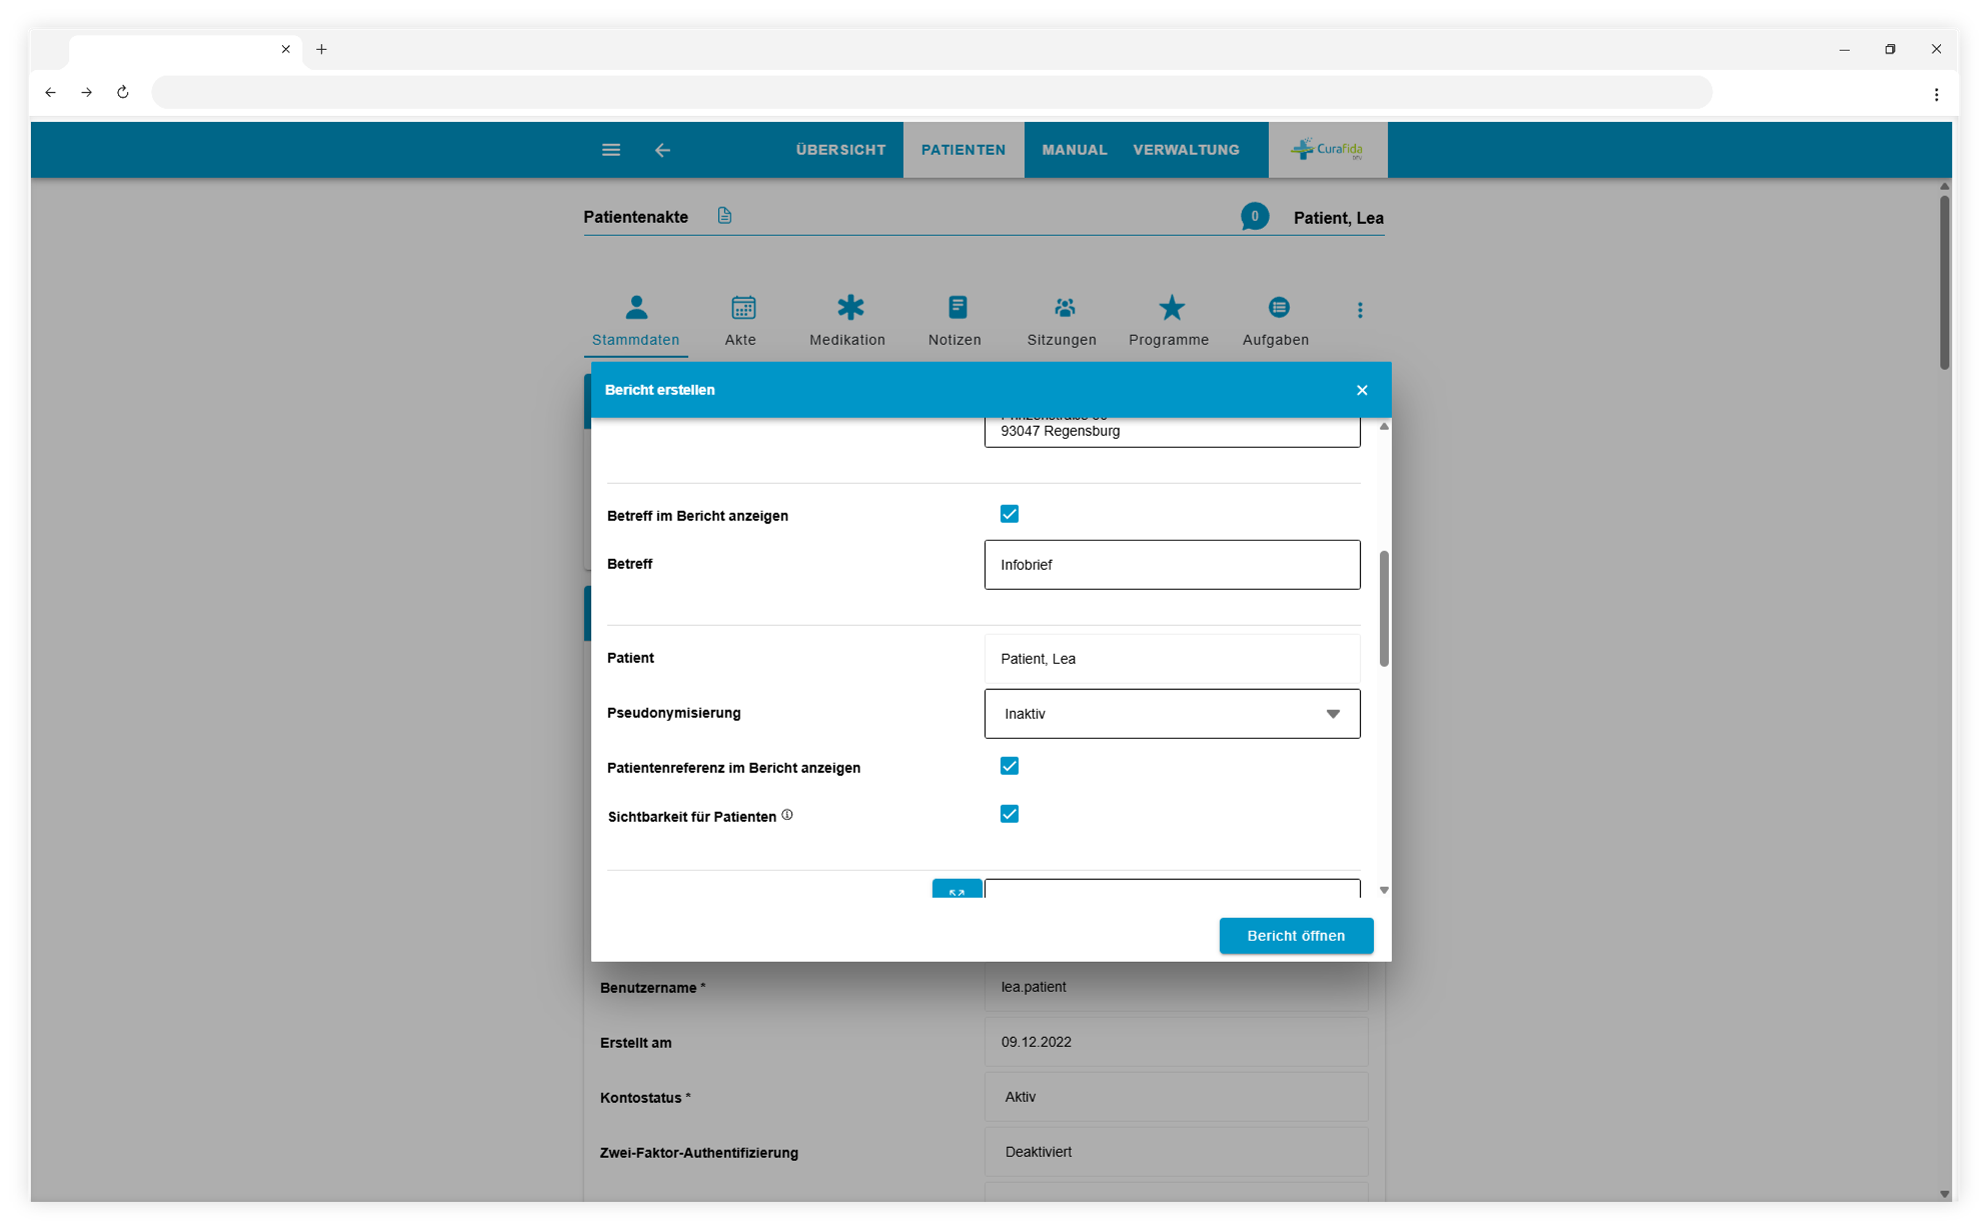Open the MANUAL menu

(1074, 150)
